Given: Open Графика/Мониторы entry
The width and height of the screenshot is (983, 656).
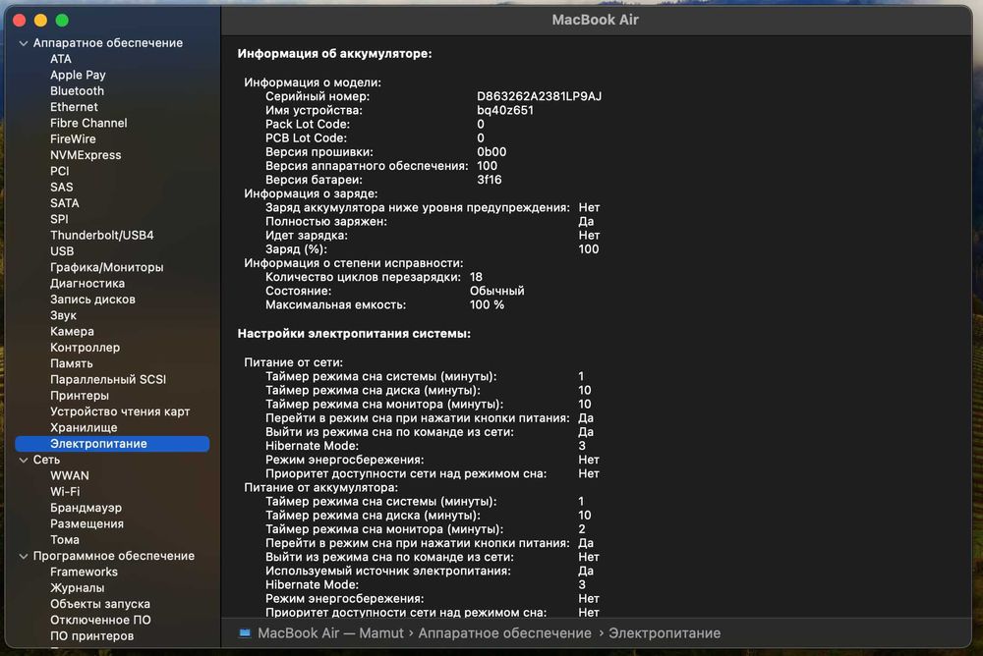Looking at the screenshot, I should click(x=106, y=267).
